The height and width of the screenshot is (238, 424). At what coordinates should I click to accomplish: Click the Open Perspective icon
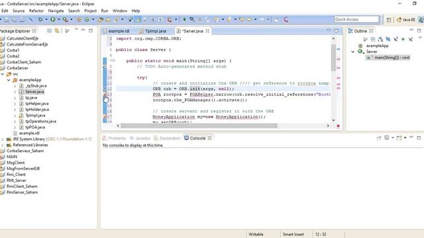(x=389, y=20)
